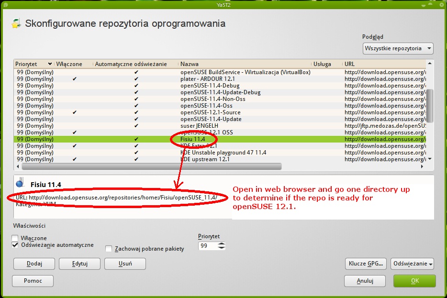447x298 pixels.
Task: Click scroll-up arrow of repository list
Action: pos(430,63)
